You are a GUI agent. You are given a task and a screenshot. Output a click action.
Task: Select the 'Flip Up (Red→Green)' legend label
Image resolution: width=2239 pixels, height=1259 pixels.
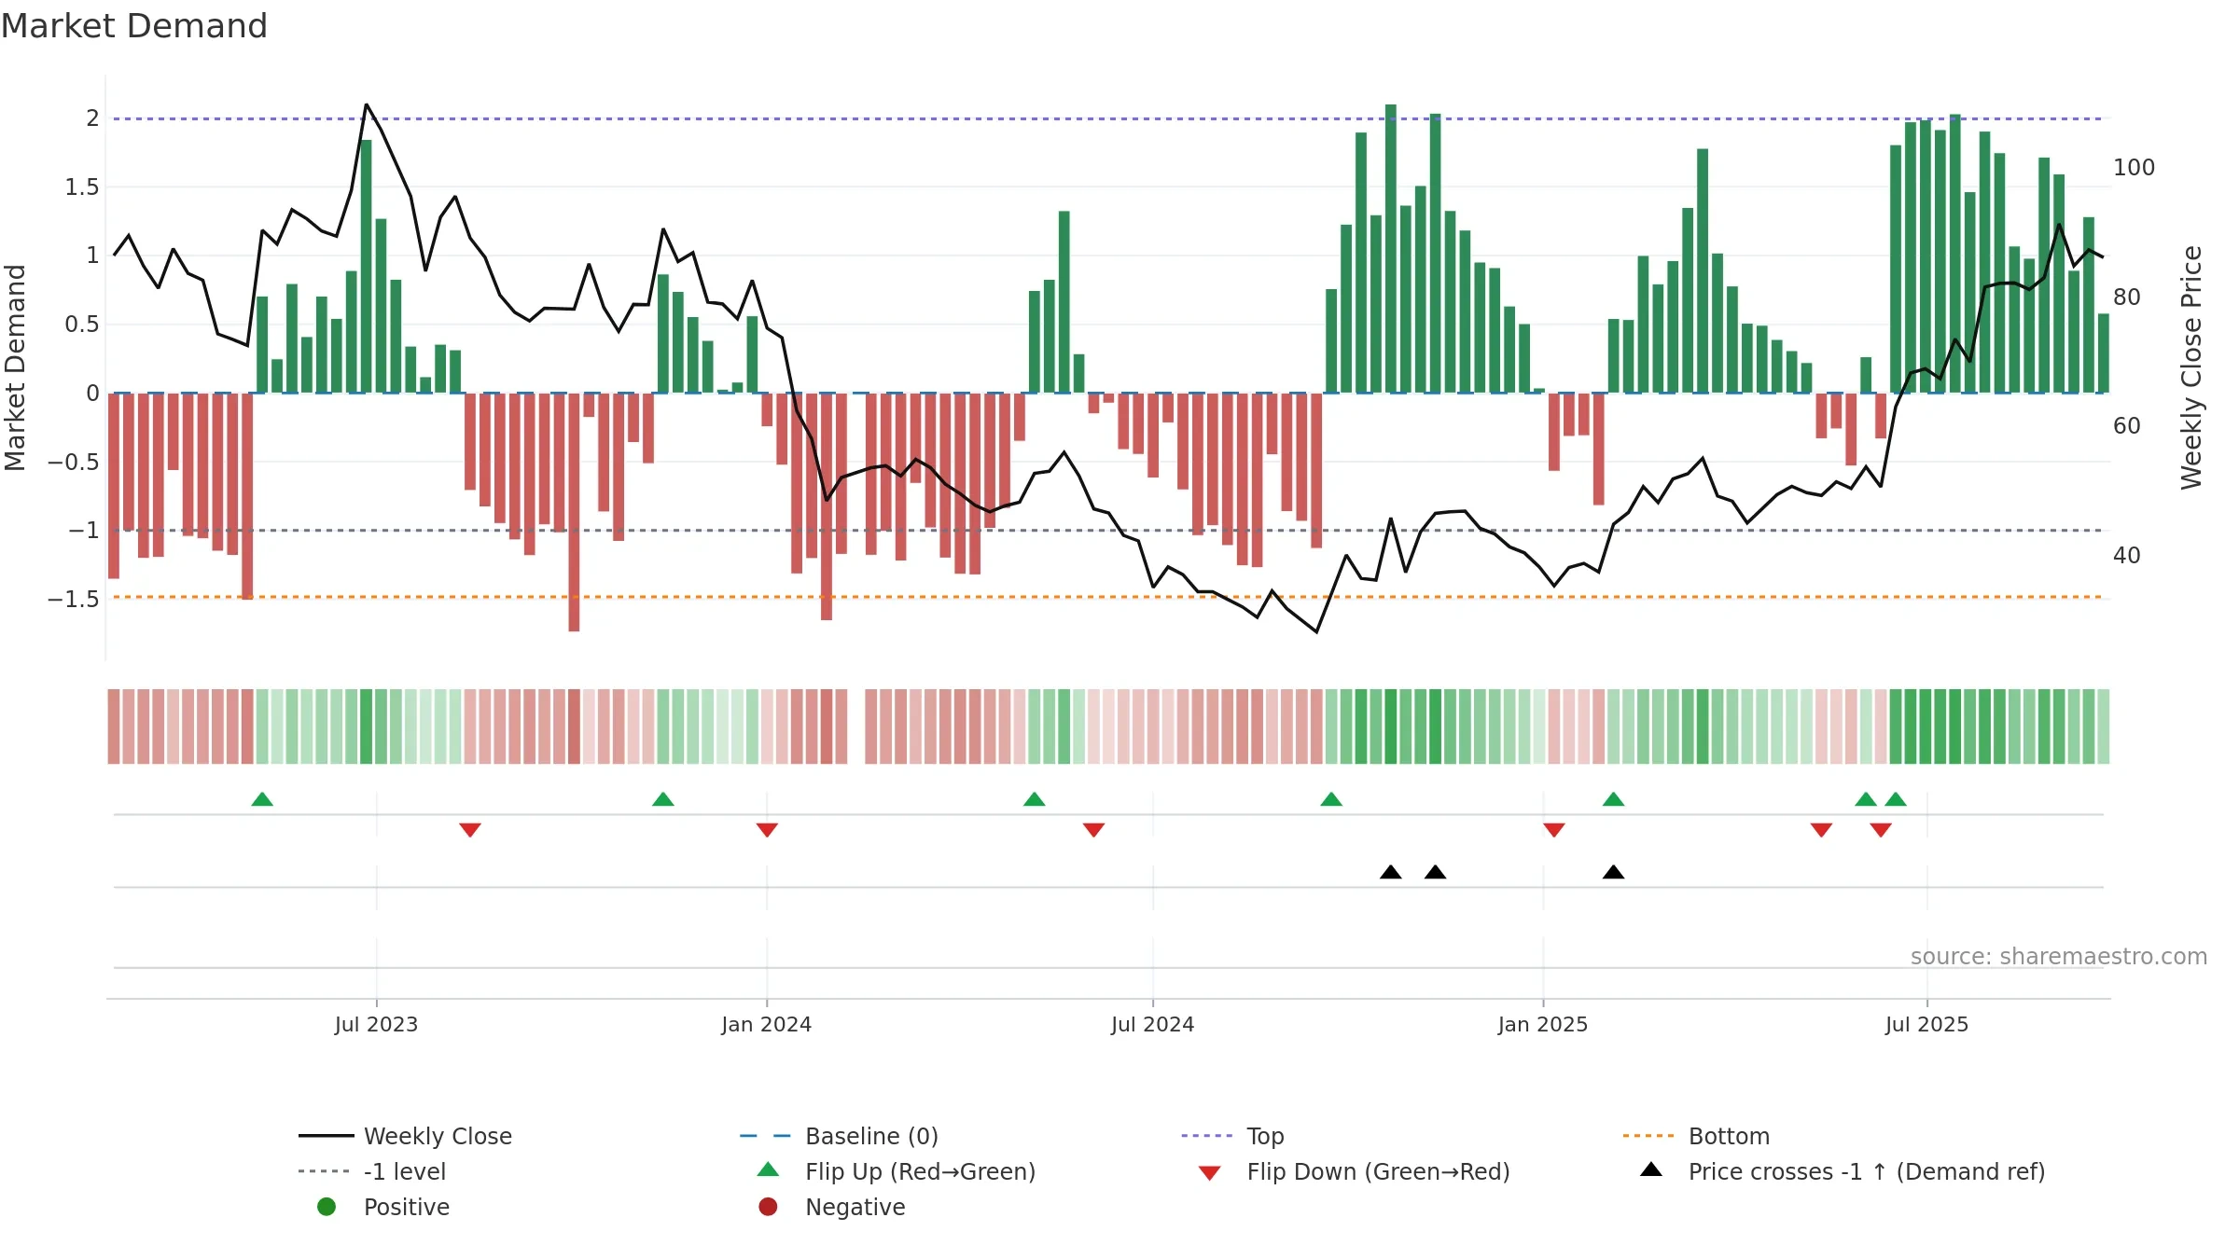pyautogui.click(x=921, y=1171)
